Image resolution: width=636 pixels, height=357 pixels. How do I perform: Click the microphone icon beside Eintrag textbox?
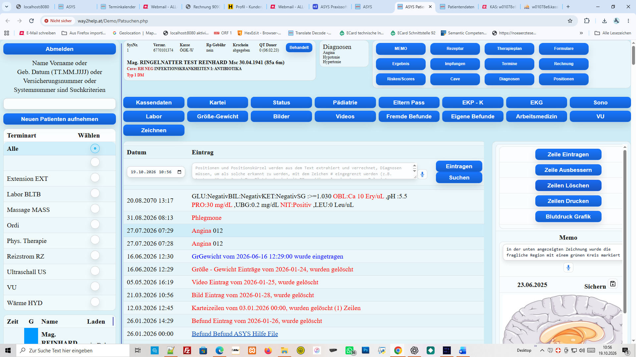coord(422,174)
